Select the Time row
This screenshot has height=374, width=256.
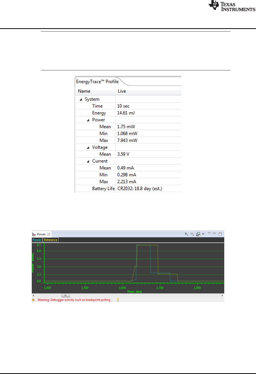[129, 106]
